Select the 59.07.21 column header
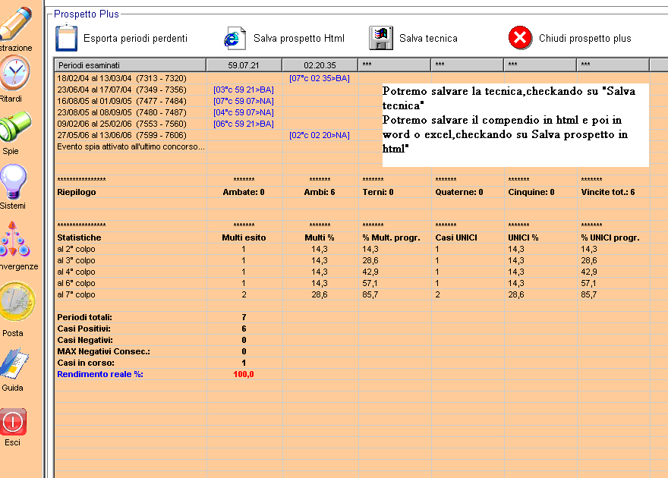 pos(244,65)
